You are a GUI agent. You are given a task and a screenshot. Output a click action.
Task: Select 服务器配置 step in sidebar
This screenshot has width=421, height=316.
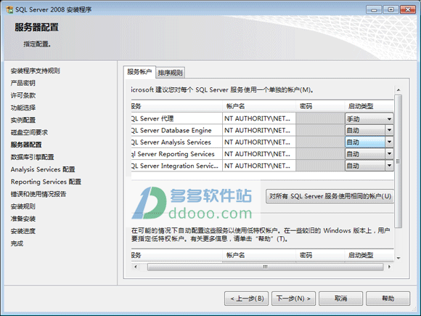pyautogui.click(x=26, y=145)
